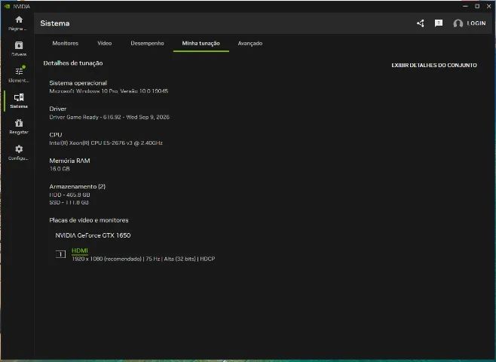This screenshot has height=362, width=496.
Task: Open the Configurações gear icon
Action: coord(19,149)
